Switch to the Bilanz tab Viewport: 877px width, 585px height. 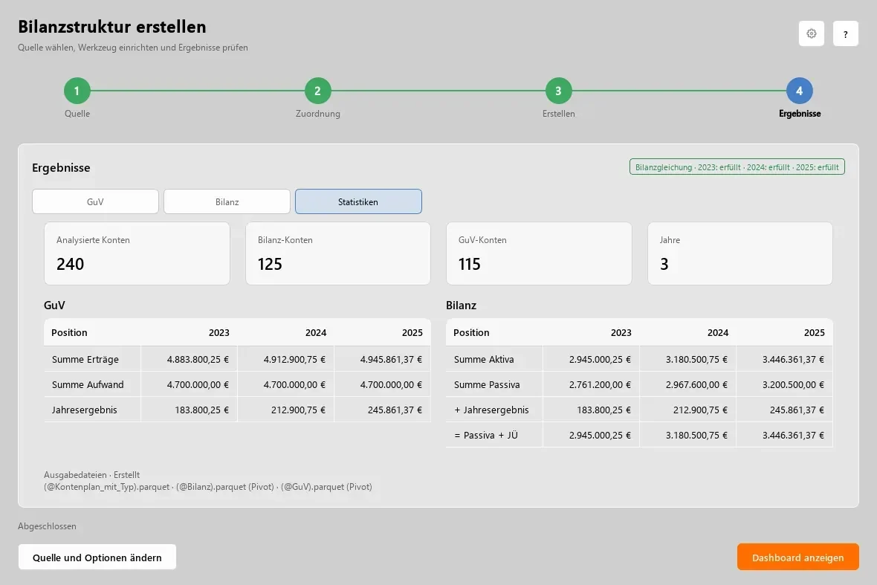[x=227, y=201]
